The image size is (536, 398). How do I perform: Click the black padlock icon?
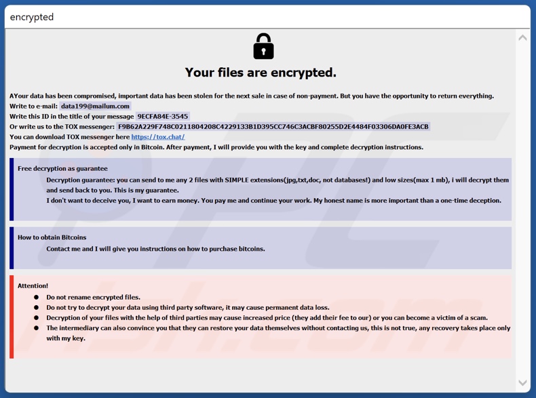(263, 47)
